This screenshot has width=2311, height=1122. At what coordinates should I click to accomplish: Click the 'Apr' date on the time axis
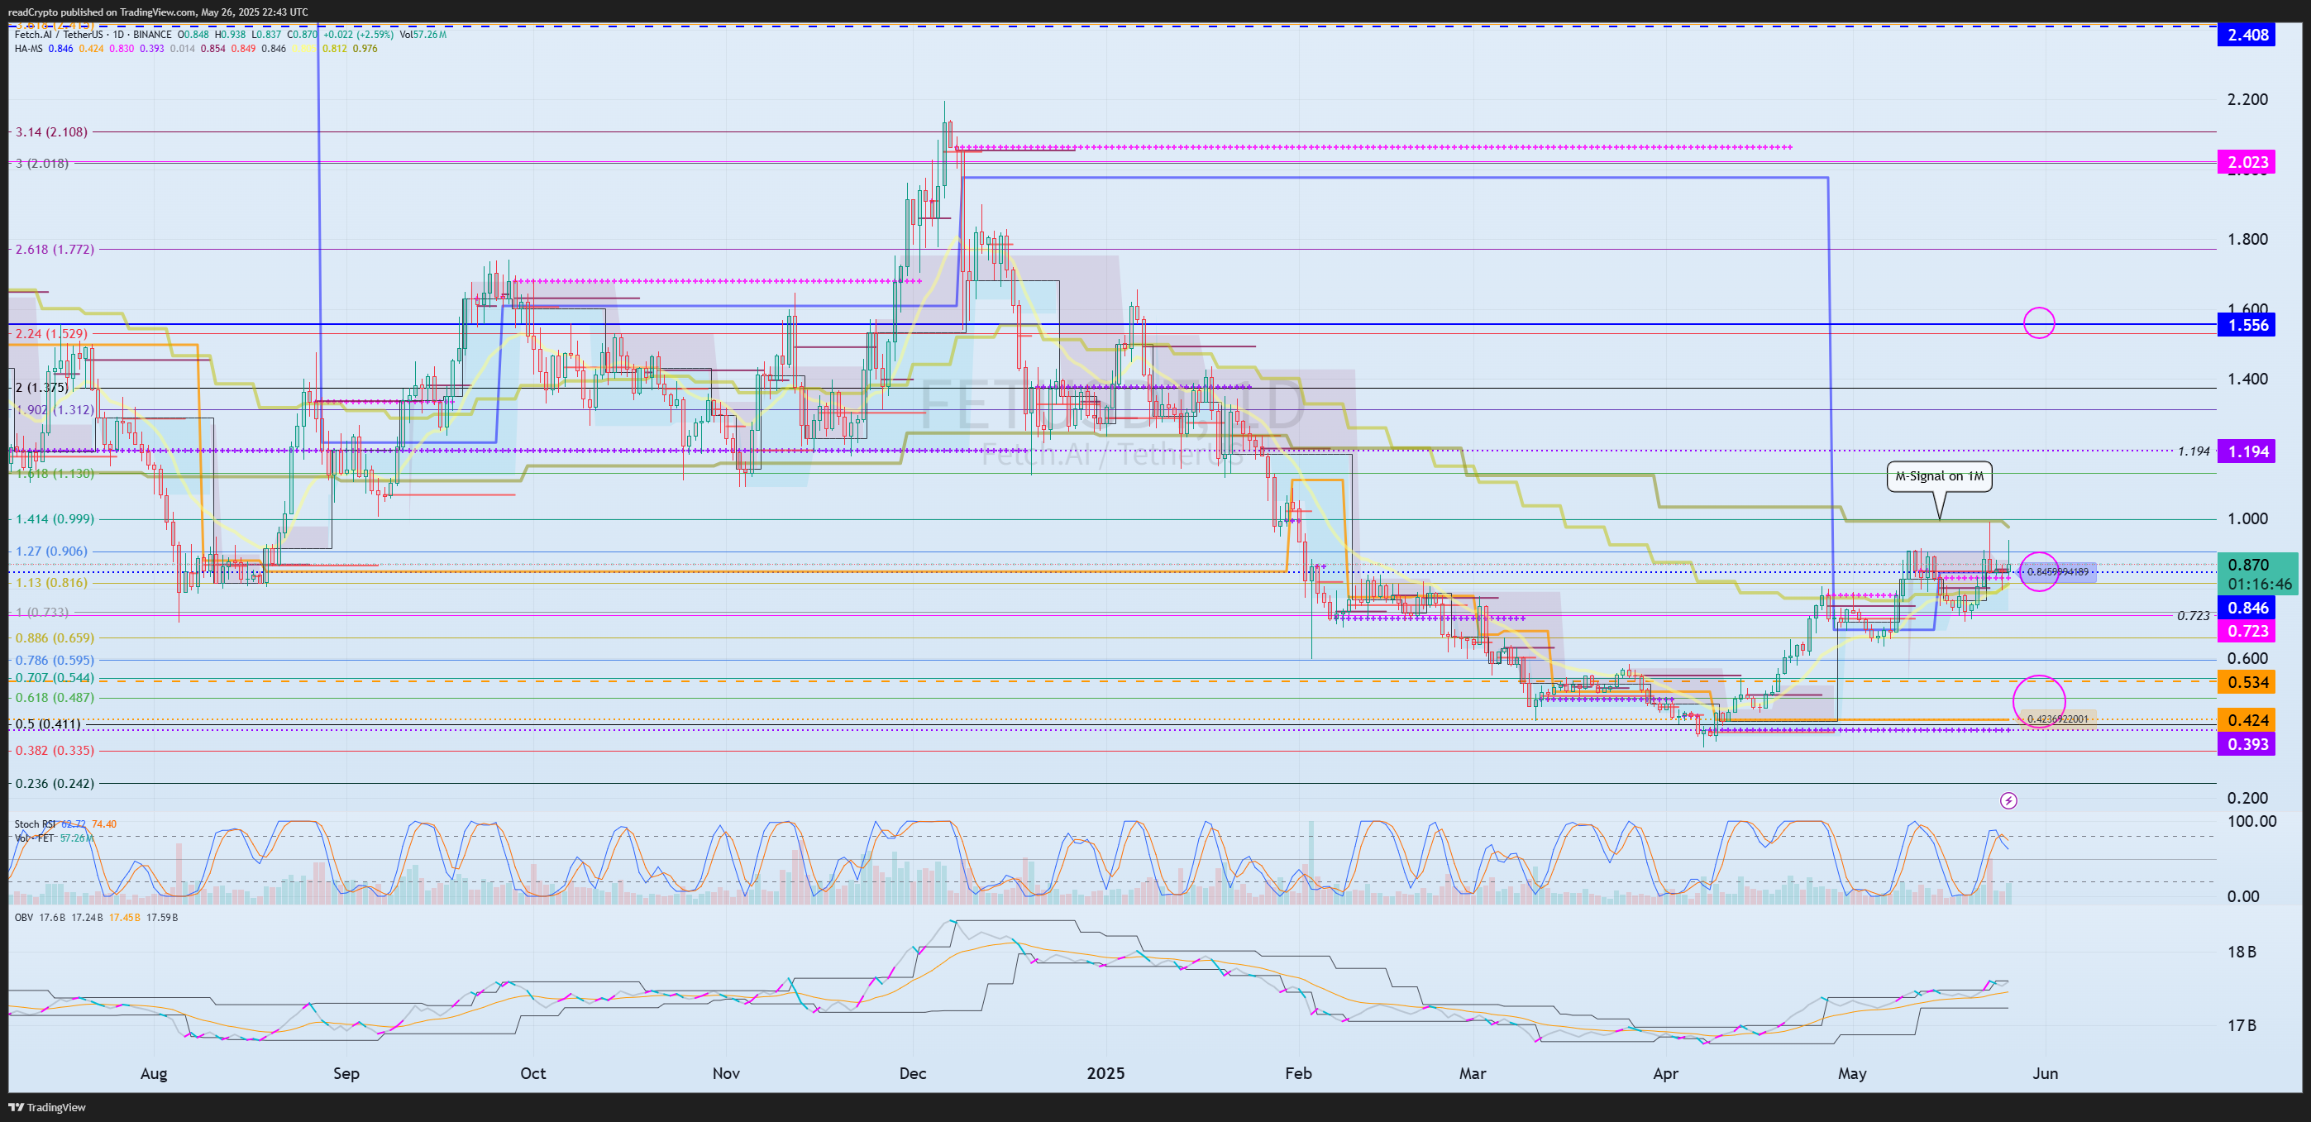(1665, 1073)
